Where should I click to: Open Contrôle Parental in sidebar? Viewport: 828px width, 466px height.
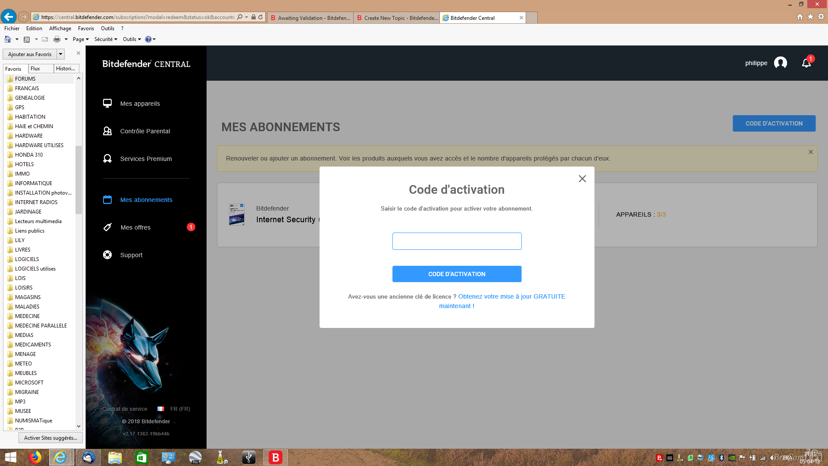point(145,131)
